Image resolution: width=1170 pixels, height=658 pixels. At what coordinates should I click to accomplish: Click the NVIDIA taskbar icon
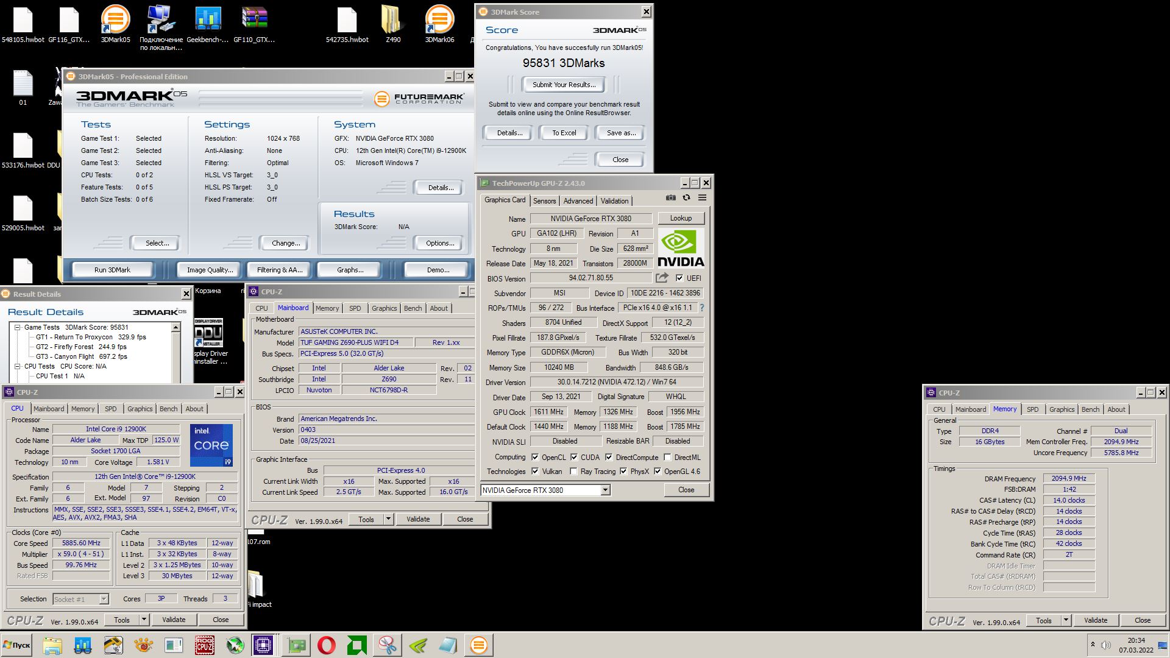pos(418,645)
